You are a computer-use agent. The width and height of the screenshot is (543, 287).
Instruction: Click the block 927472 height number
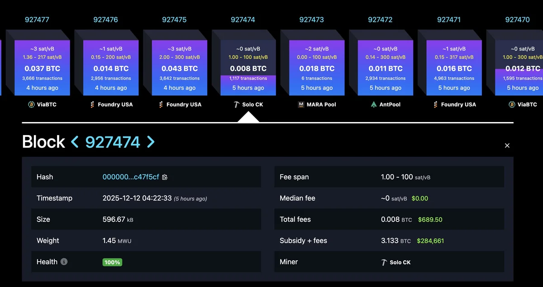(380, 20)
